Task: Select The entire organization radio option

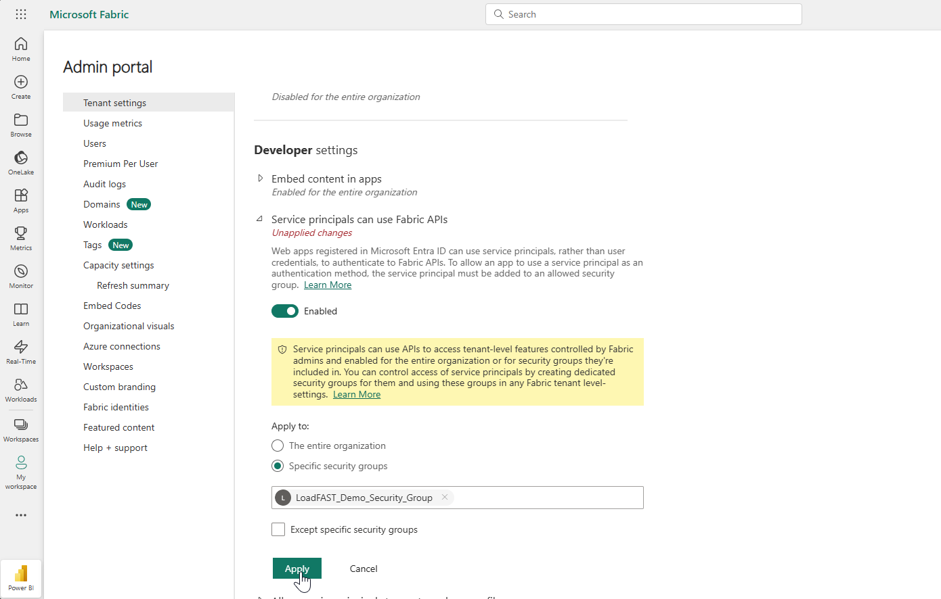Action: pos(278,446)
